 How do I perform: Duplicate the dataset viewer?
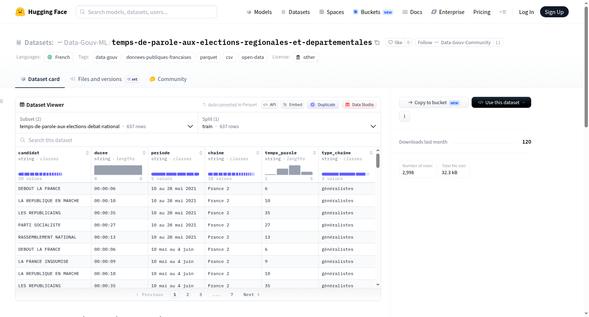323,105
